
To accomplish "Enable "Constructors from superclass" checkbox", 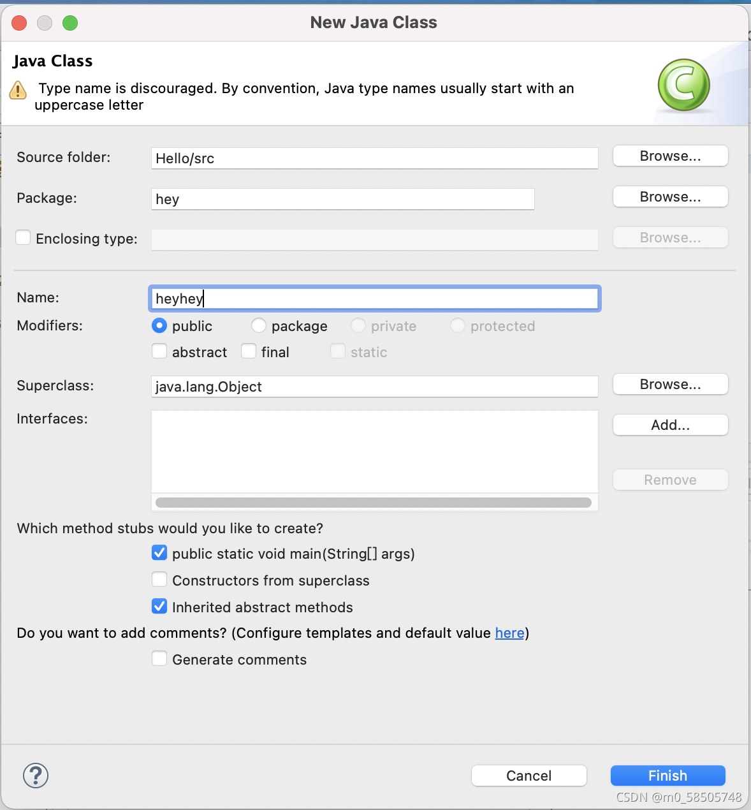I will click(x=159, y=579).
